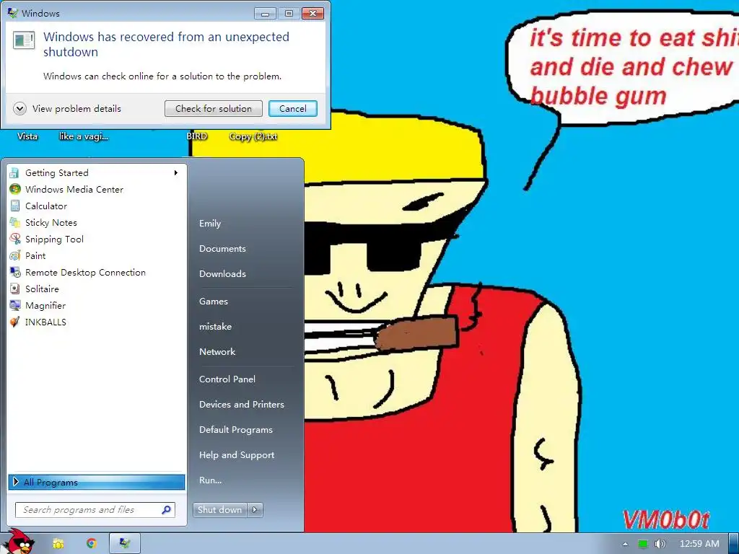Launch the Windows Media Center icon
This screenshot has height=554, width=739.
click(x=14, y=190)
